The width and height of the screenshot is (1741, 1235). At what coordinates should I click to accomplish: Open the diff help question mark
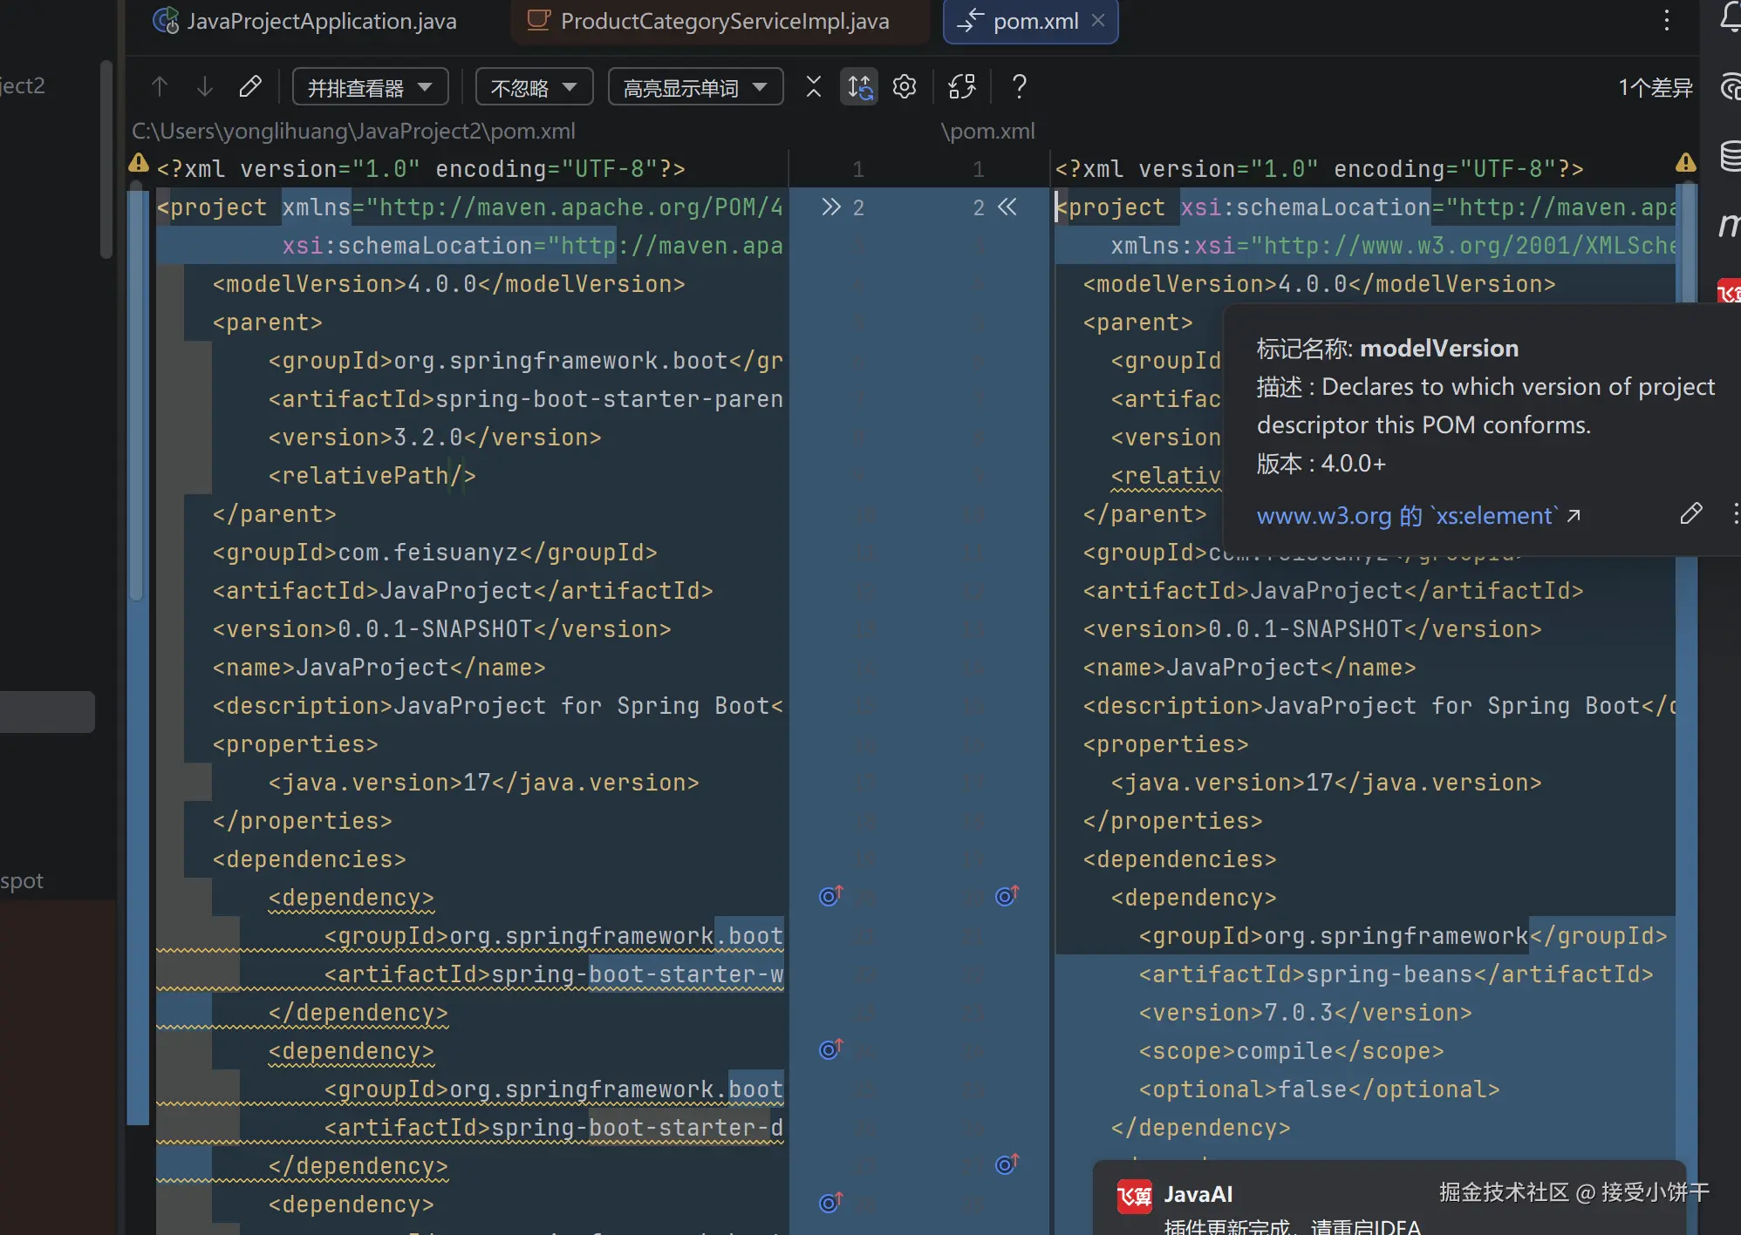tap(1019, 86)
